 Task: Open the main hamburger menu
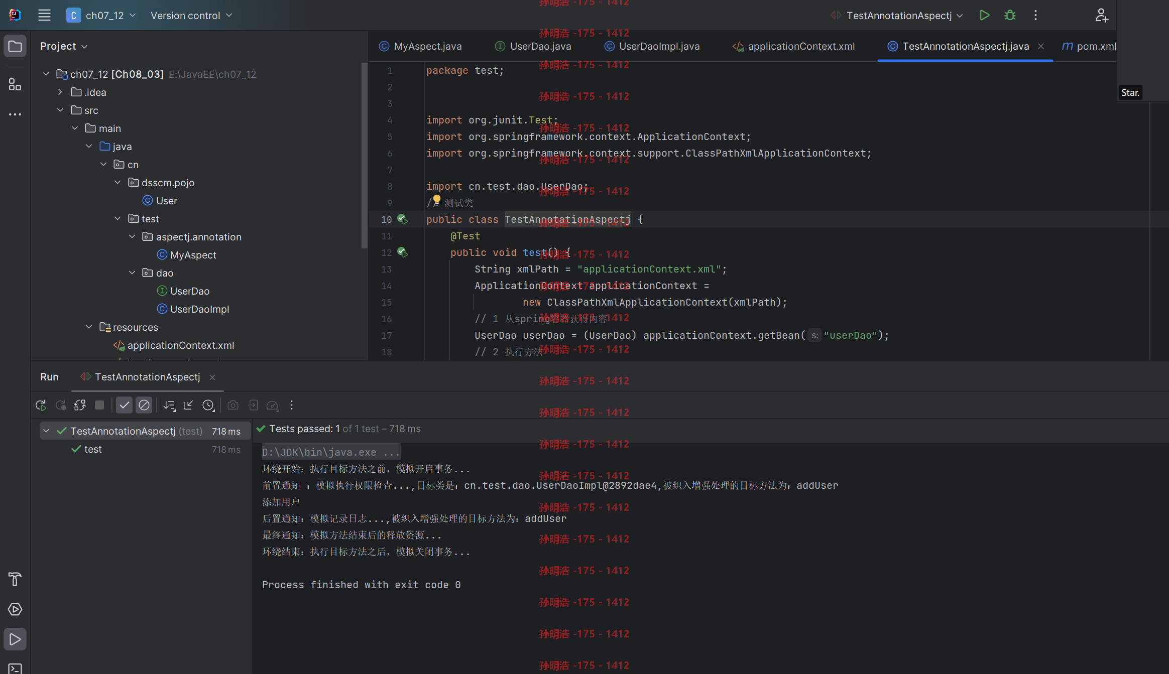point(44,15)
